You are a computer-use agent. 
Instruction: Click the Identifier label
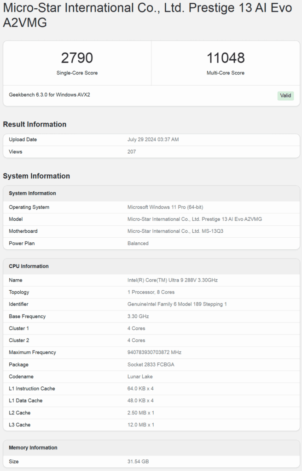[18, 304]
